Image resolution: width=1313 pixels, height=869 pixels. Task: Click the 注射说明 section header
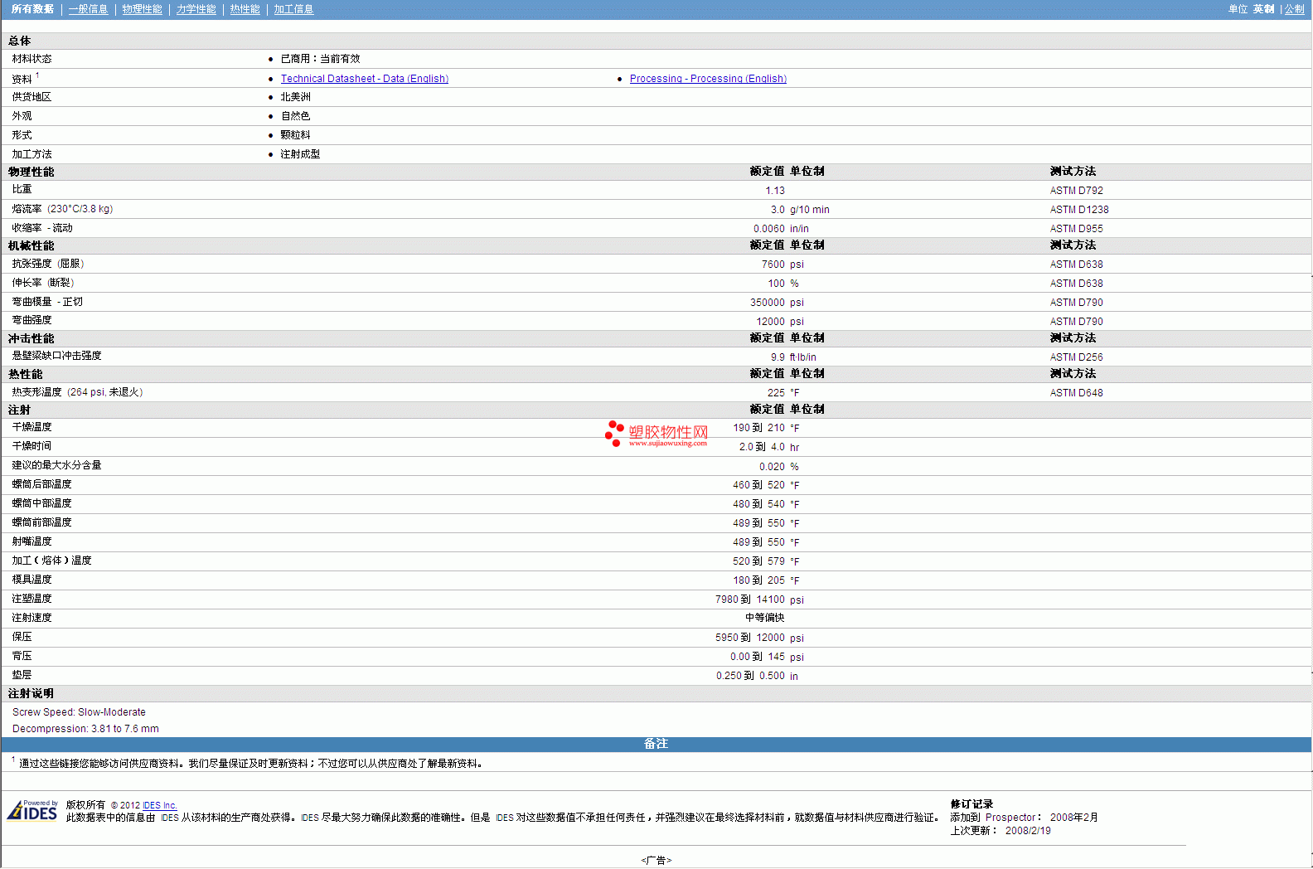(x=31, y=693)
